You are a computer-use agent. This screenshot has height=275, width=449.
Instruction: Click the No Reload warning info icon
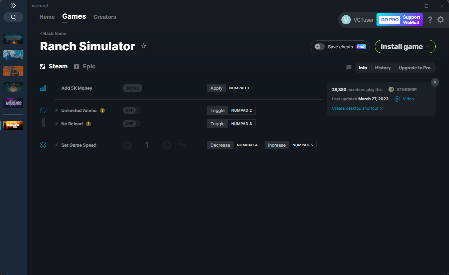88,124
